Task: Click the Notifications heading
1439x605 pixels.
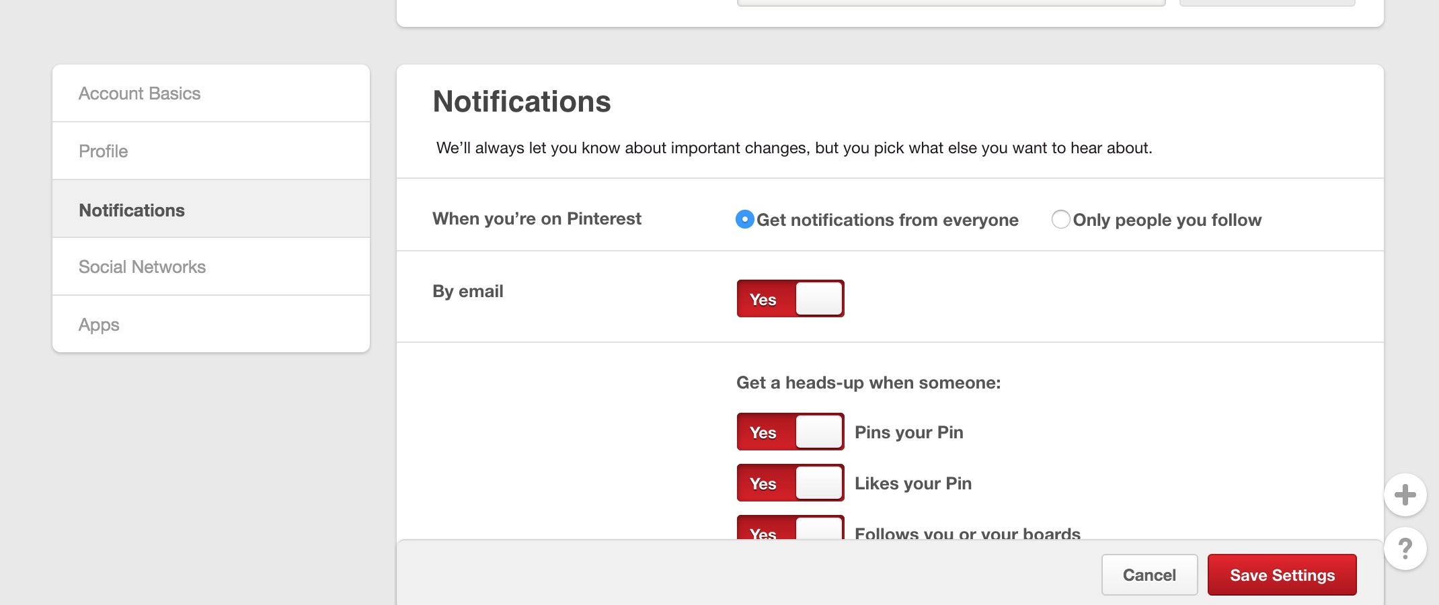Action: point(522,102)
